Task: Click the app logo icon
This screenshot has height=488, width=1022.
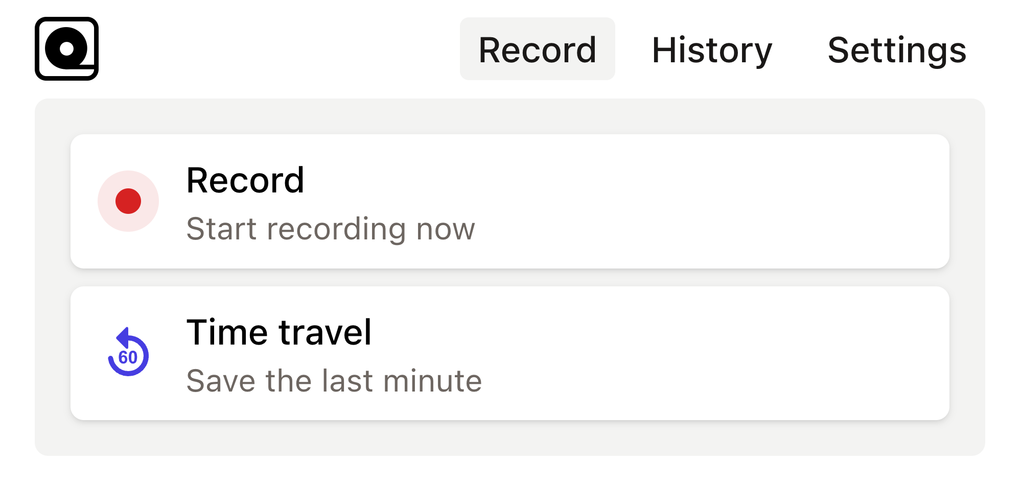Action: [66, 48]
